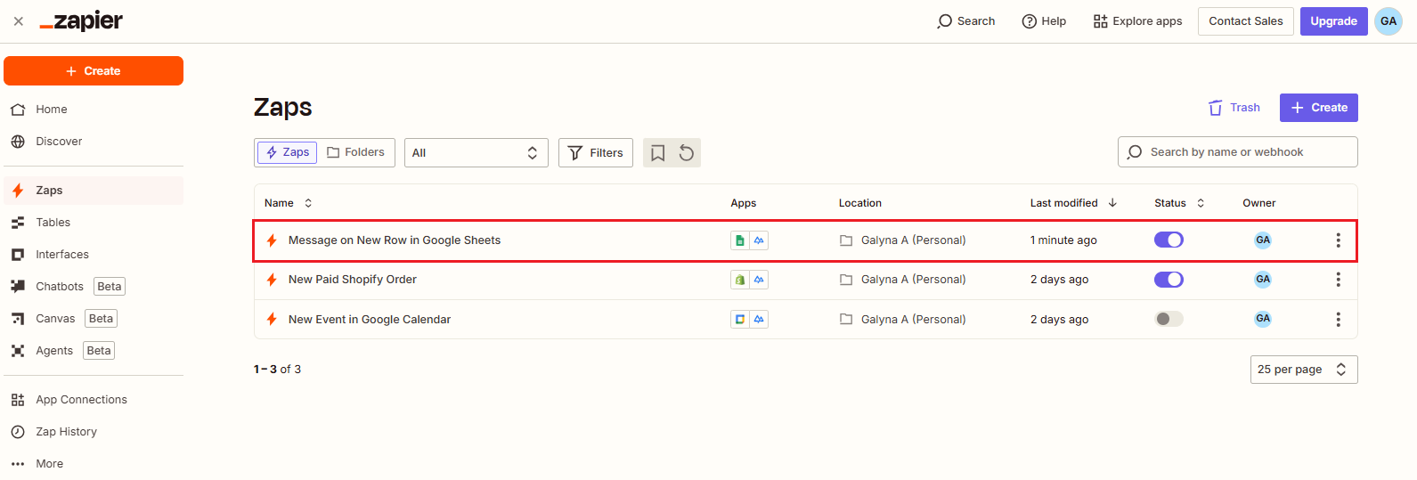Focus the Search by name or webhook field
Image resolution: width=1417 pixels, height=480 pixels.
tap(1238, 152)
